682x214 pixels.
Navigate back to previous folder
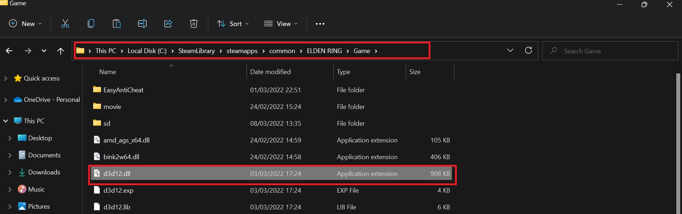pyautogui.click(x=9, y=51)
